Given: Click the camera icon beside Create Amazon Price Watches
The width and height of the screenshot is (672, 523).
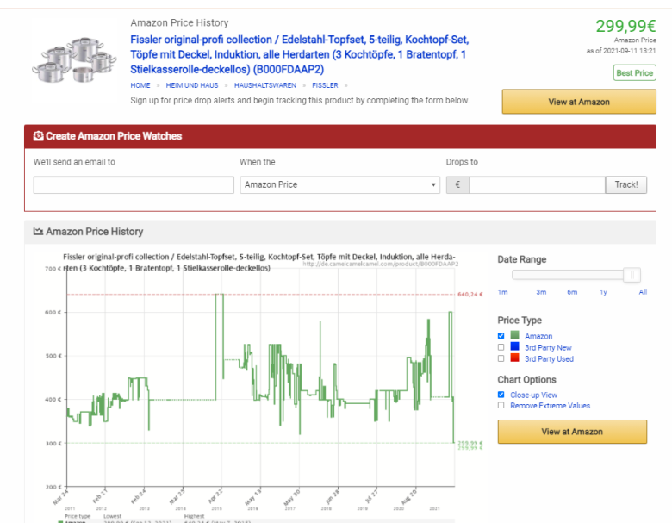Looking at the screenshot, I should pyautogui.click(x=38, y=136).
